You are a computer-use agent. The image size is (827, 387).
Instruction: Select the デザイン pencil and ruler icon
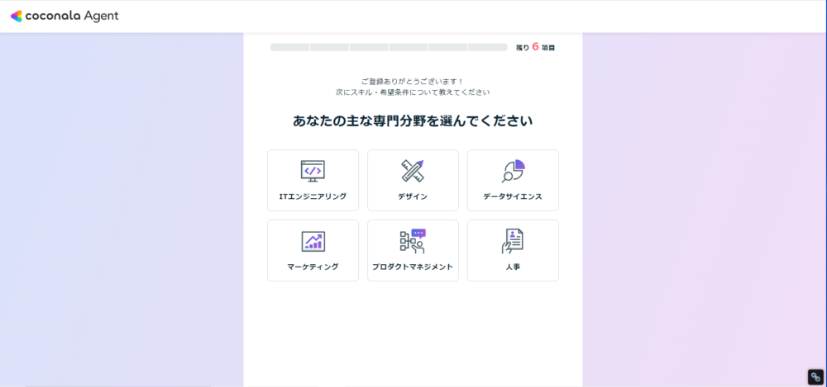point(413,171)
